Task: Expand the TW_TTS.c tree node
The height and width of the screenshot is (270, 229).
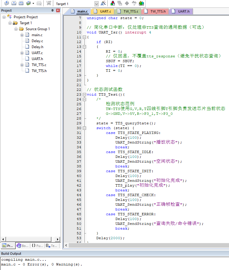Action: (22, 65)
